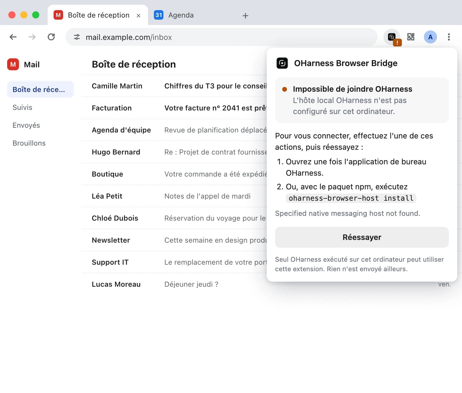Click the orange status dot in the popup
The width and height of the screenshot is (462, 393).
click(x=285, y=89)
